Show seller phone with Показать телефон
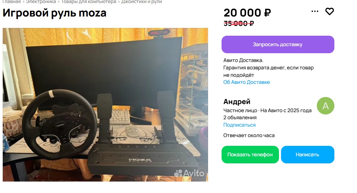This screenshot has width=357, height=193. click(250, 155)
